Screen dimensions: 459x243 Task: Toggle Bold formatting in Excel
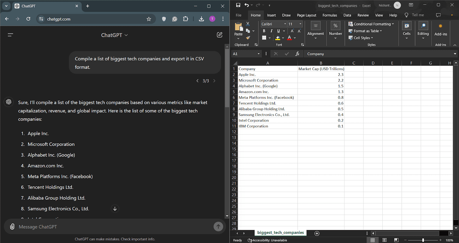pos(264,31)
